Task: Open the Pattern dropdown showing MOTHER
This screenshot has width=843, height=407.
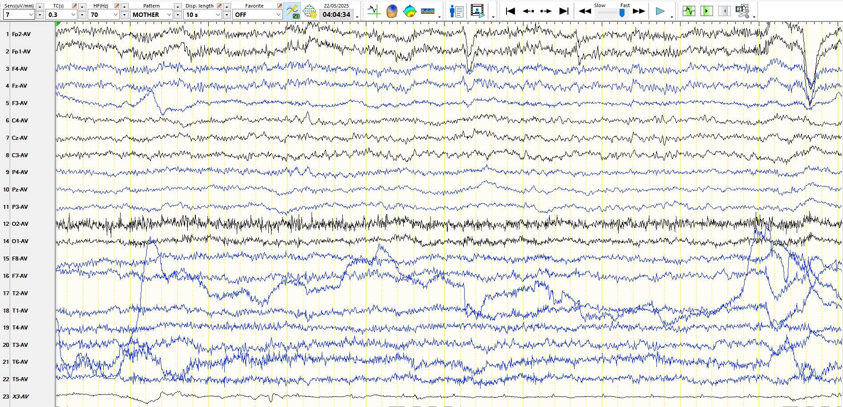Action: [169, 15]
